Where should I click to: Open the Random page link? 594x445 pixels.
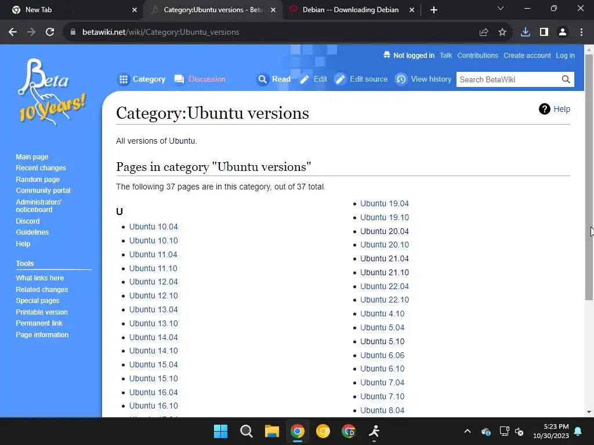point(38,180)
